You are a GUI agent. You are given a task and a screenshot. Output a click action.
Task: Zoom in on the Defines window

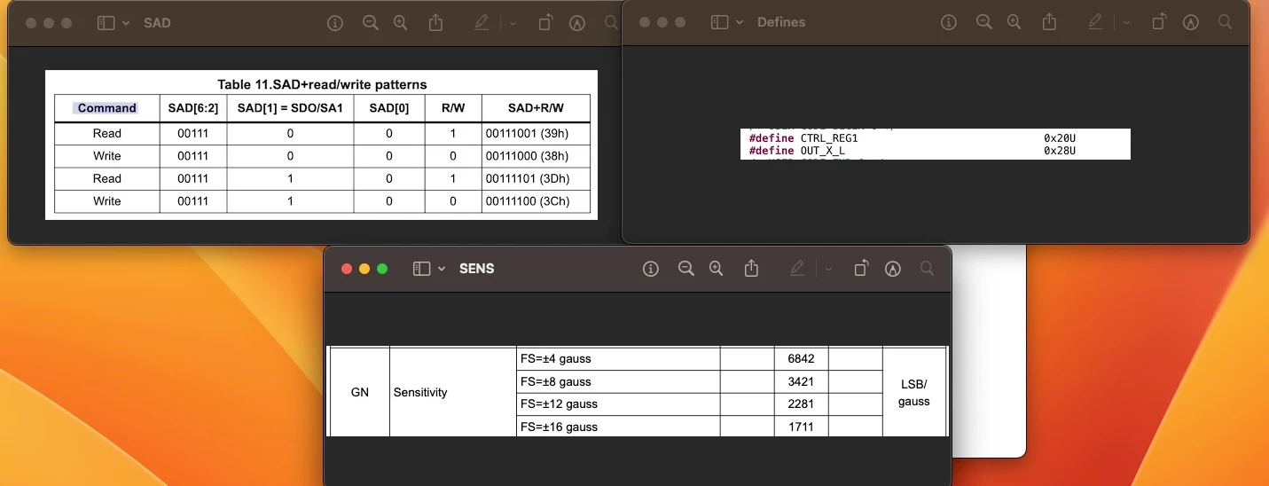1014,22
